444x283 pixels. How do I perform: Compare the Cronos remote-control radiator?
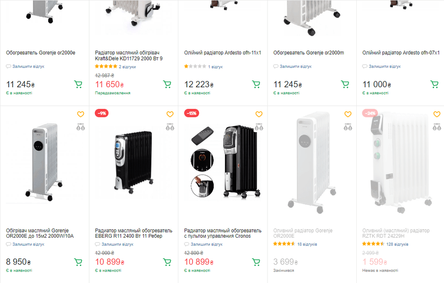tap(259, 126)
